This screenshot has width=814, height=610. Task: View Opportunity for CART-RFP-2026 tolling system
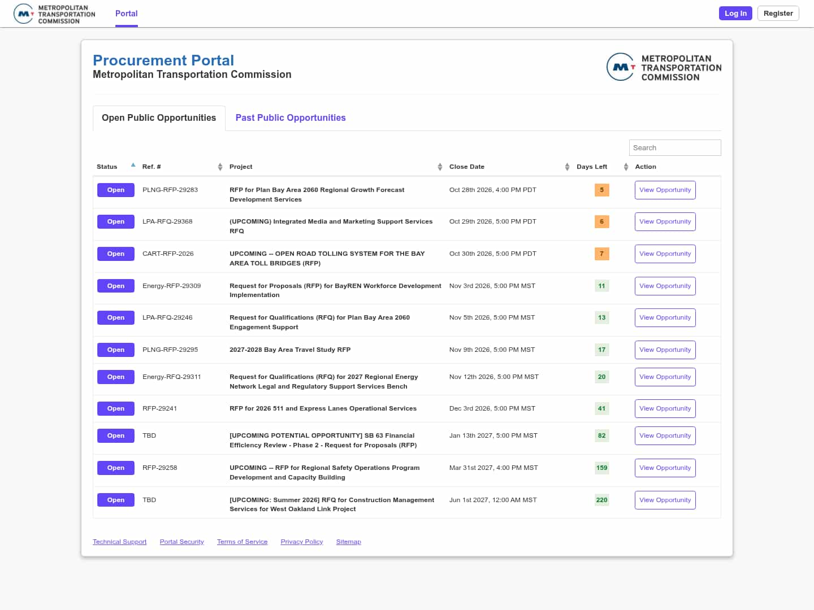point(665,254)
